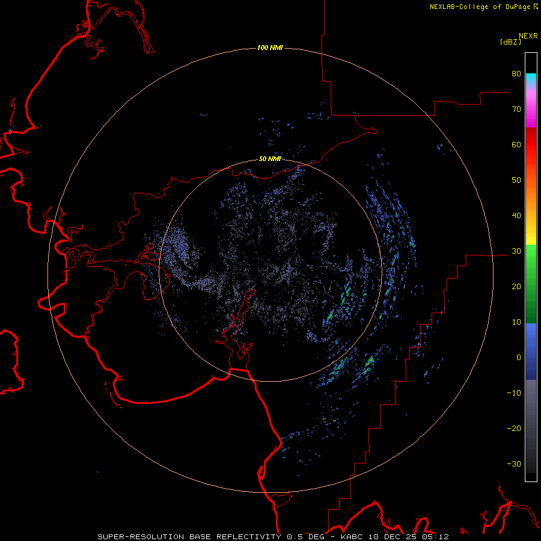Click the -10 value on dBZ scale
The width and height of the screenshot is (541, 541).
click(514, 393)
